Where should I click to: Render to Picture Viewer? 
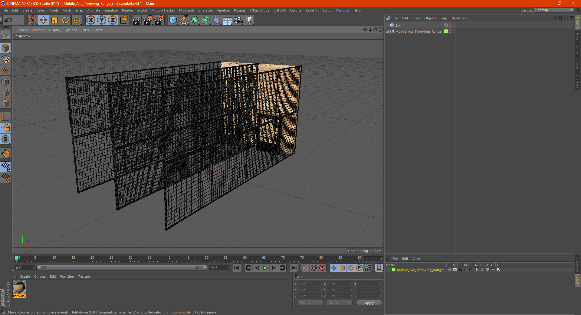click(x=148, y=20)
